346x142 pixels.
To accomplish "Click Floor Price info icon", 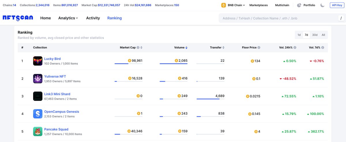I will point(259,47).
